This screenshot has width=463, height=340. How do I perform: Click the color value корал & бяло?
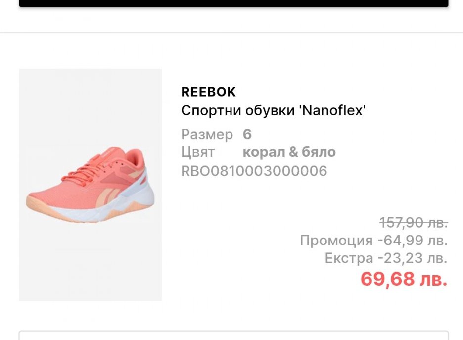tap(289, 152)
